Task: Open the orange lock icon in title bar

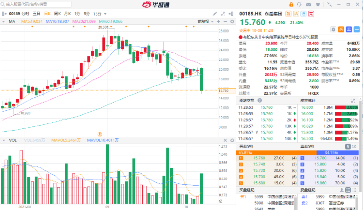Action: [291, 4]
